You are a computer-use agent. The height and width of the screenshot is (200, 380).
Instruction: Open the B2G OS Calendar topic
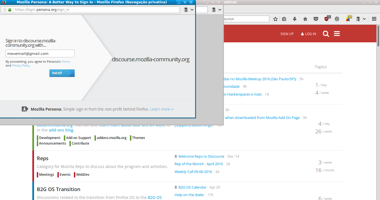192,187
